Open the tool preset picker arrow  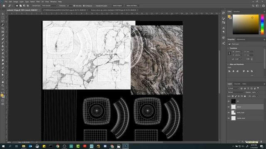point(12,6)
